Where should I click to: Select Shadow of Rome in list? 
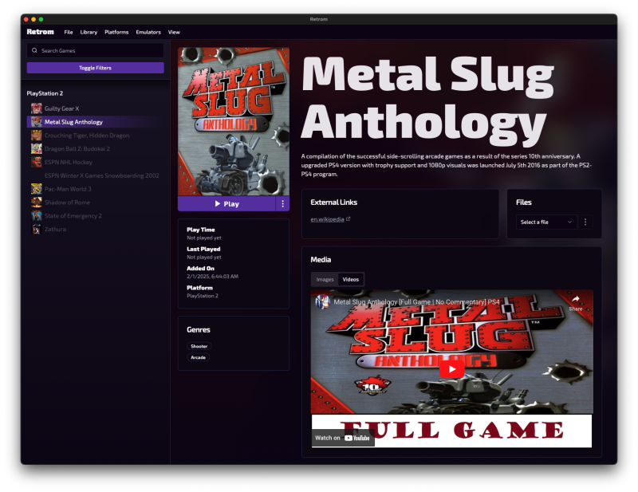coord(95,203)
